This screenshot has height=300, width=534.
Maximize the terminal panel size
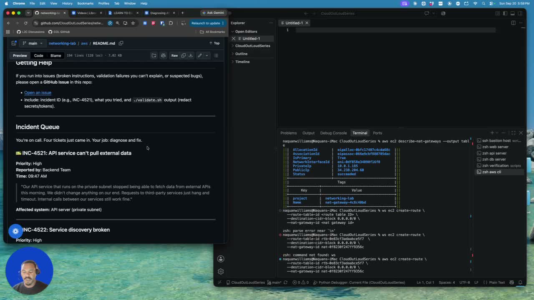[x=514, y=133]
